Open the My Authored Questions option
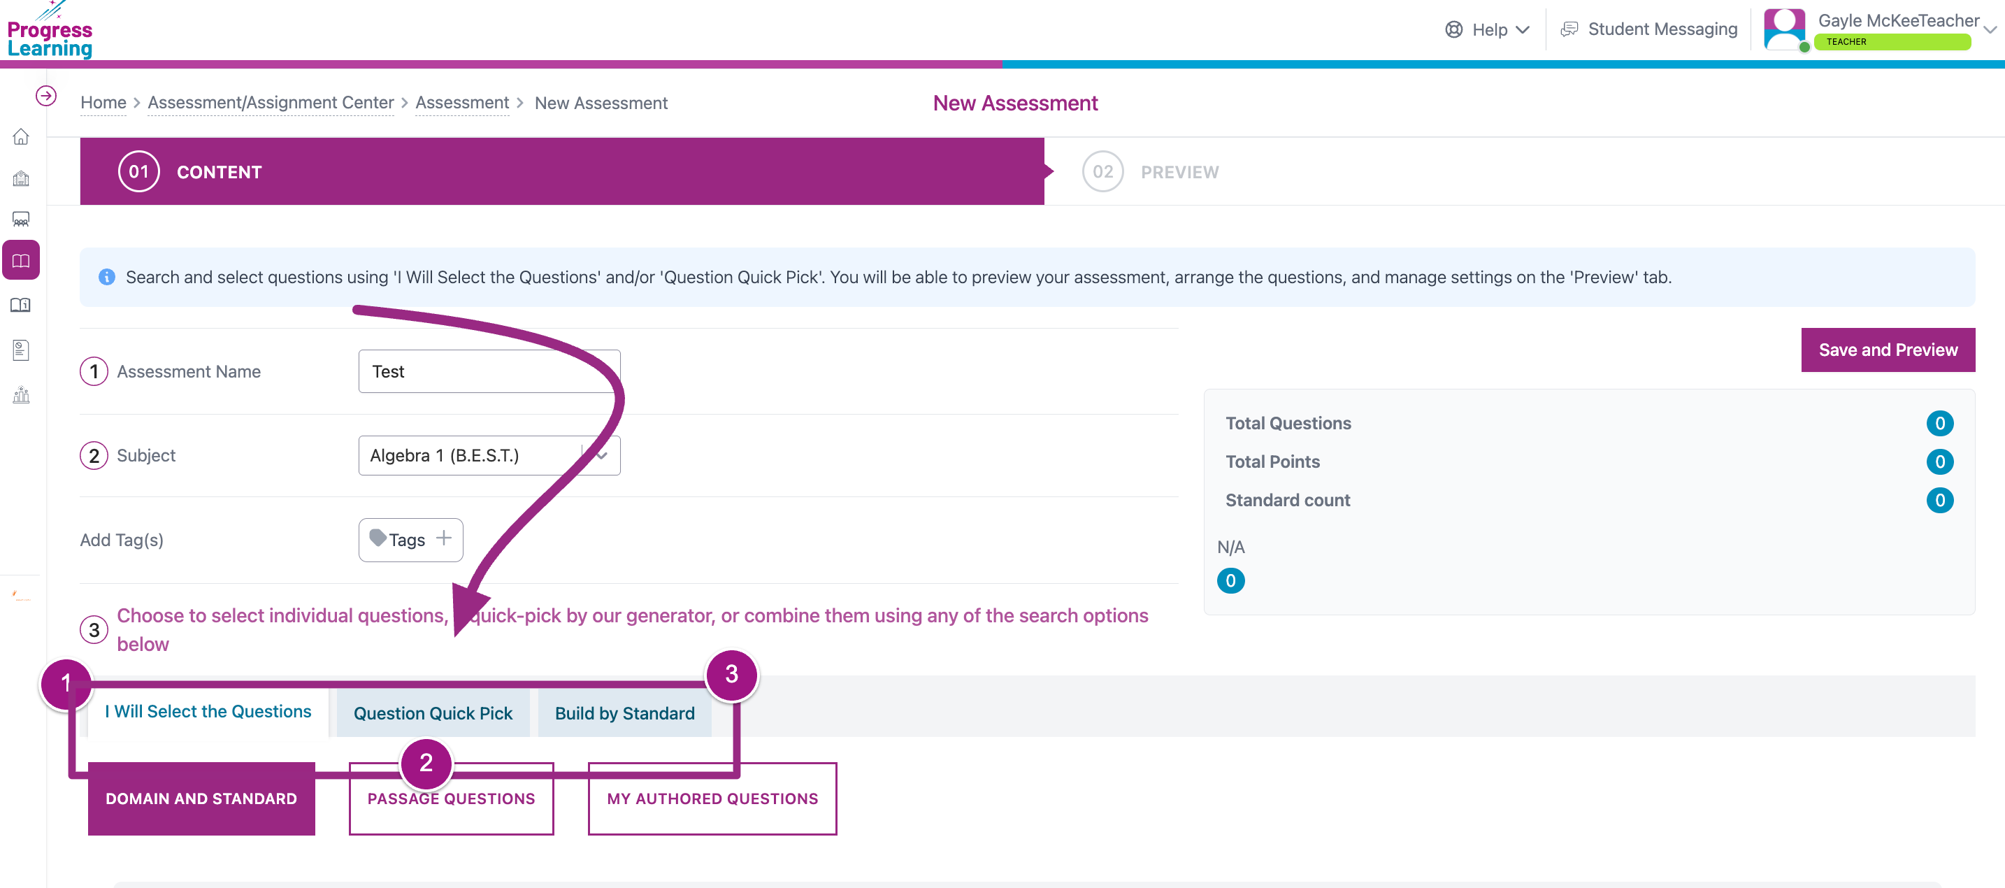 712,799
